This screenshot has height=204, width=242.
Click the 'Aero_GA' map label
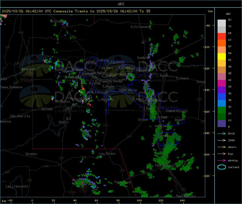(x=161, y=126)
